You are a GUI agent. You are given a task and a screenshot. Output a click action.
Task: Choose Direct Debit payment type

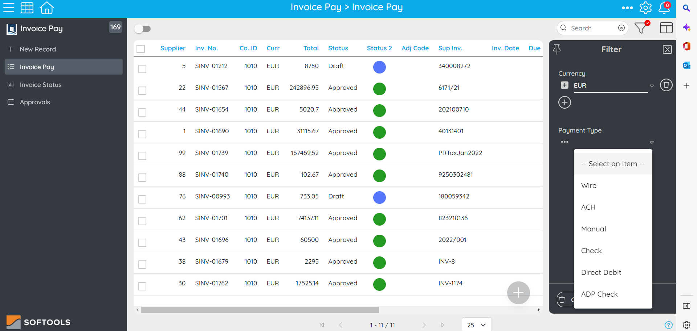(613, 272)
